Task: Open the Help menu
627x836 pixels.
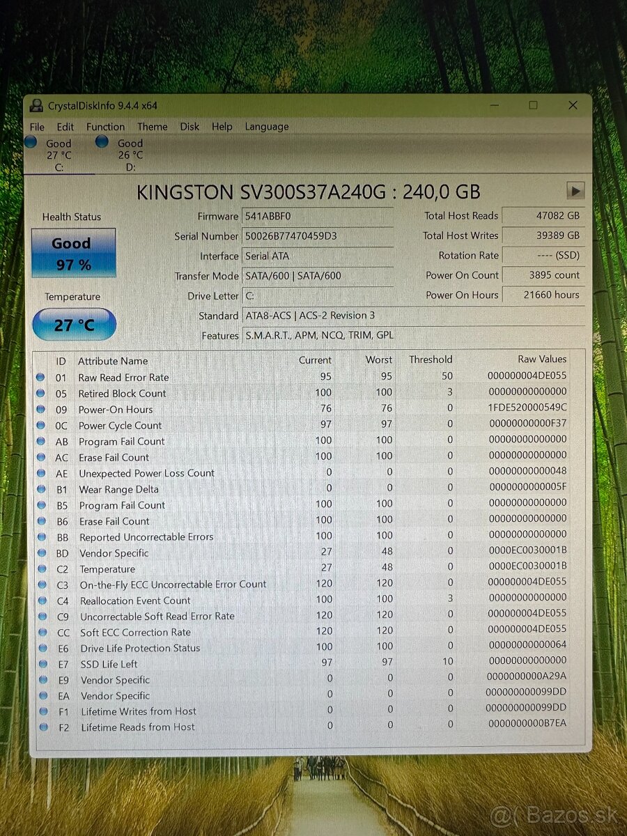Action: [222, 127]
